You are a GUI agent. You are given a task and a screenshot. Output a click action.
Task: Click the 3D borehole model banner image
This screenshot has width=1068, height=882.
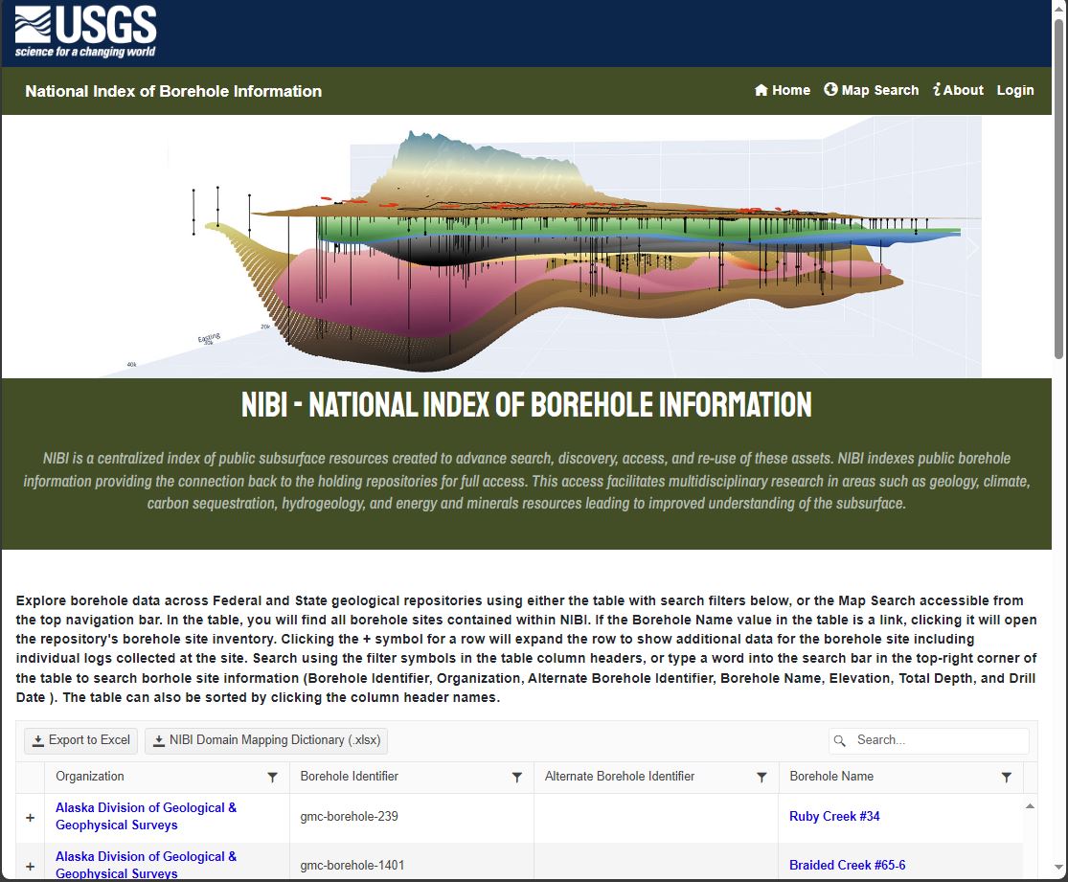pyautogui.click(x=526, y=246)
